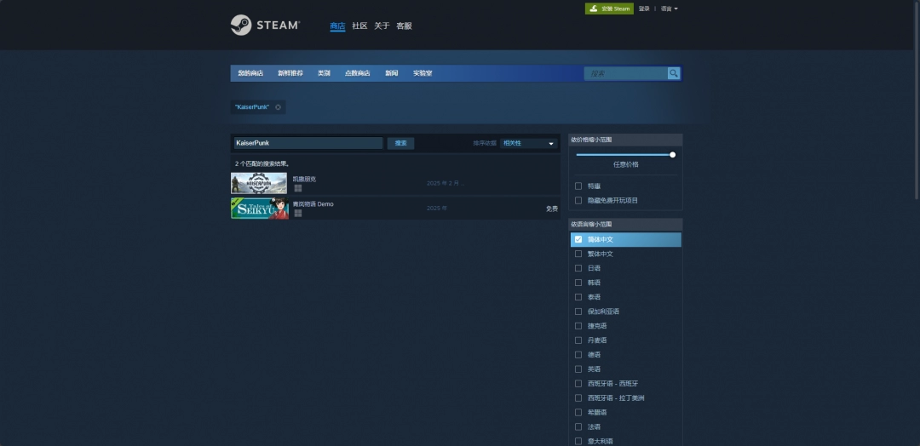Click the download icon on 安装 Steam button

594,9
